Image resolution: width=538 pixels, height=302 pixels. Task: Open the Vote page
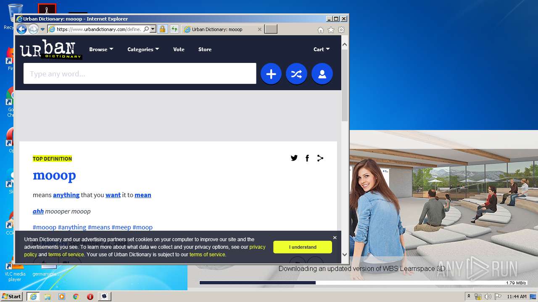point(179,49)
